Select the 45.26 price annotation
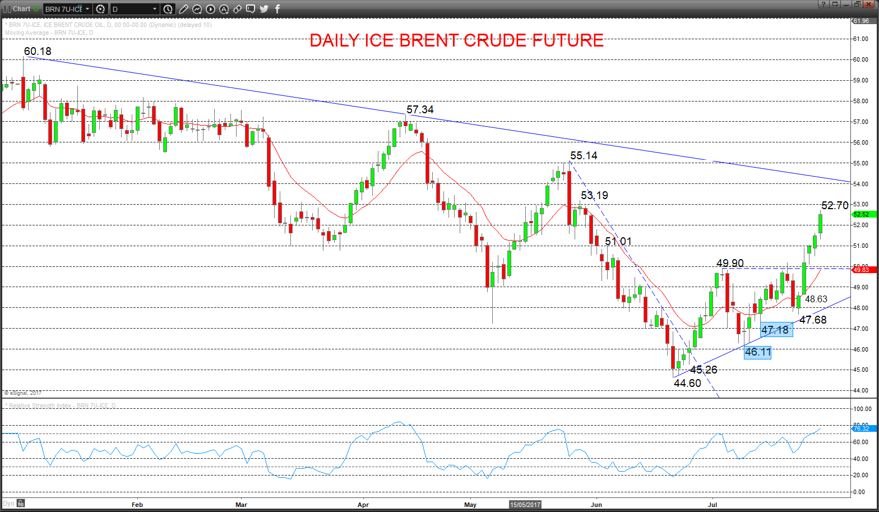The width and height of the screenshot is (879, 512). tap(704, 370)
